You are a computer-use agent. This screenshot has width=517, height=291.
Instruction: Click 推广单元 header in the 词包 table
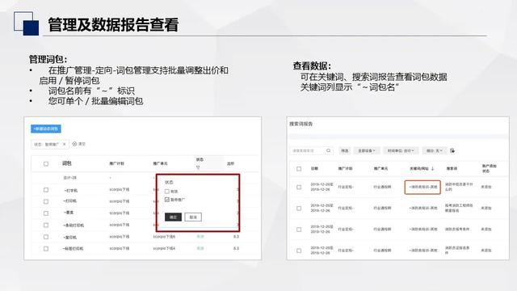pos(160,163)
